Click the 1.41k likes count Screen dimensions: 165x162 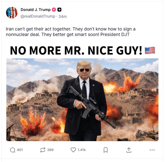click(82, 150)
